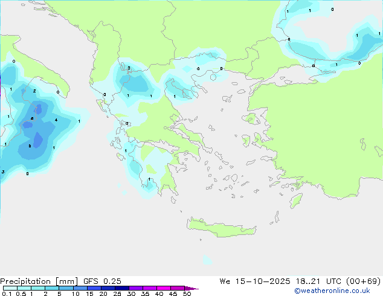Click the island of Crete on the map
This screenshot has height=296, width=383.
coord(221,227)
